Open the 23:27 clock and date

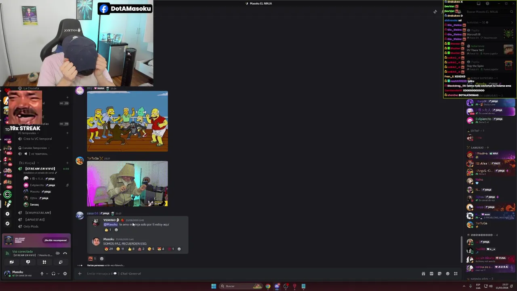coord(502,286)
